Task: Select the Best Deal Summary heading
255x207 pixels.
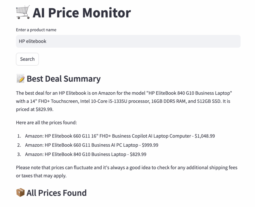Action: pyautogui.click(x=63, y=79)
